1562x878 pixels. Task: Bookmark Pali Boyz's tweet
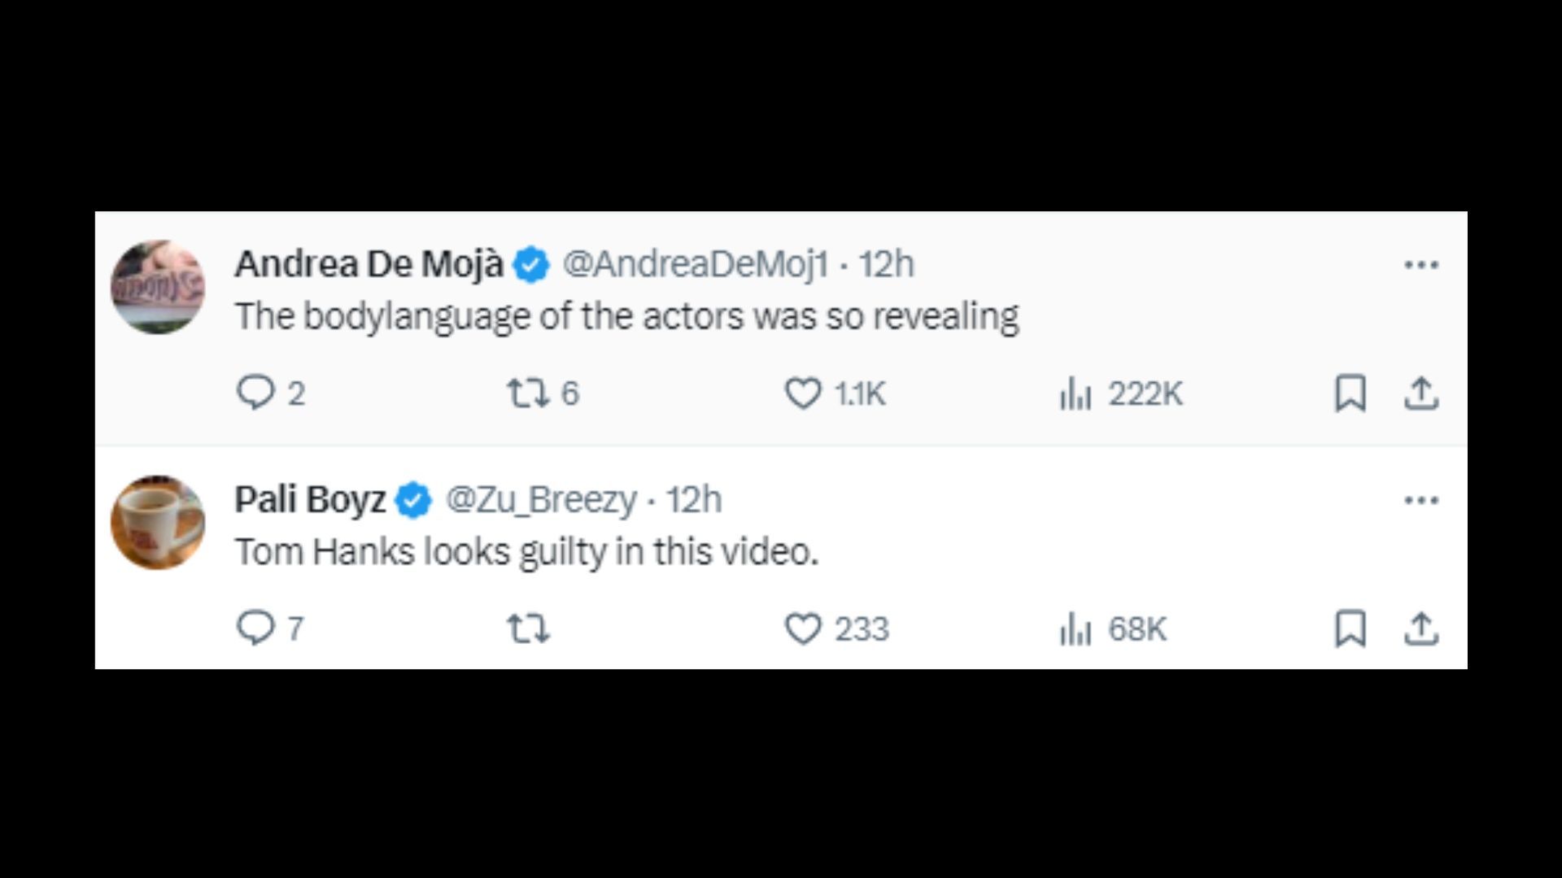coord(1351,628)
